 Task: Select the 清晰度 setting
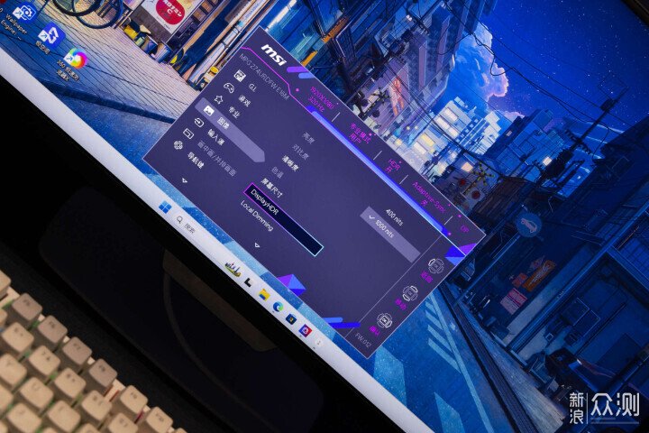pos(290,163)
